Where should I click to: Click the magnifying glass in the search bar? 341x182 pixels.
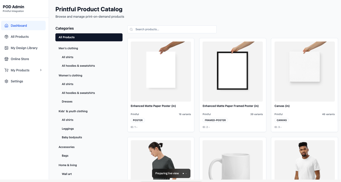[131, 29]
